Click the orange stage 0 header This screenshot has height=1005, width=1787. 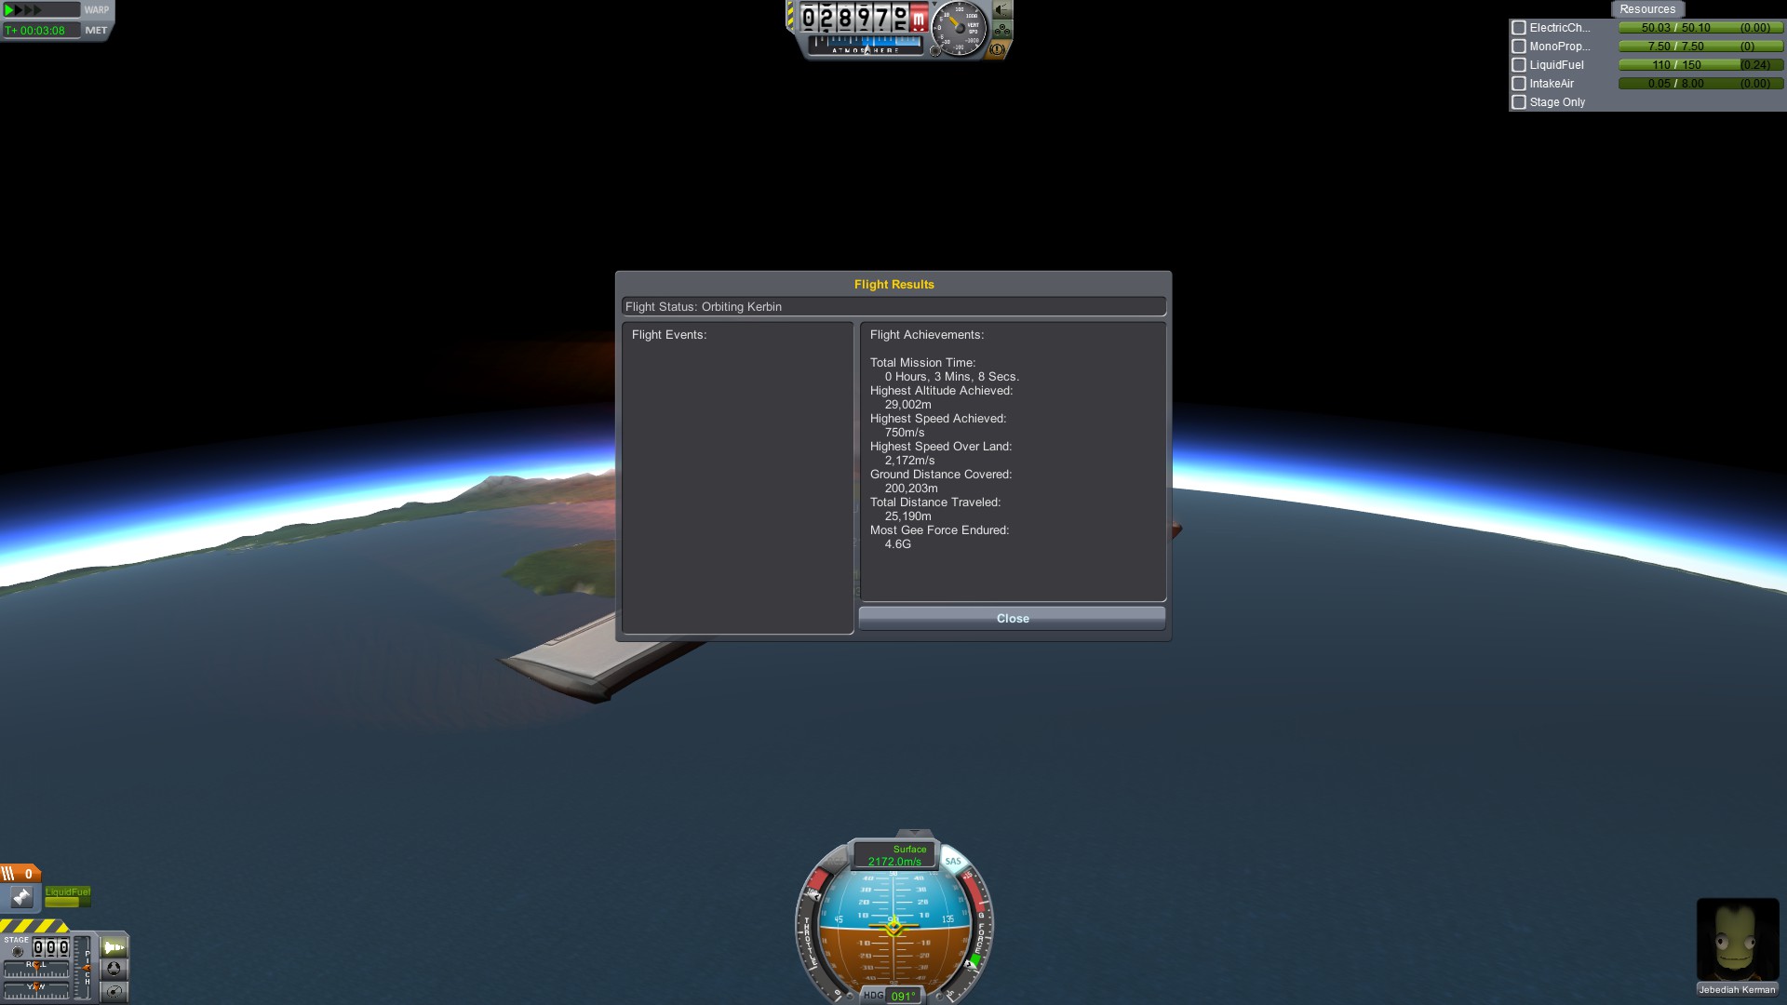coord(20,873)
